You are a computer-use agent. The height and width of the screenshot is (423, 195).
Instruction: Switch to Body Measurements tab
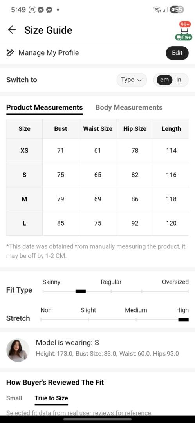pyautogui.click(x=129, y=107)
